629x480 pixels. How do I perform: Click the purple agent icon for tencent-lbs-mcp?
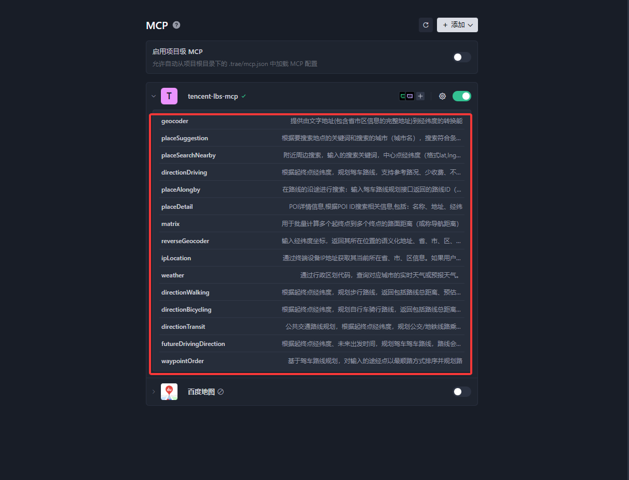(410, 96)
